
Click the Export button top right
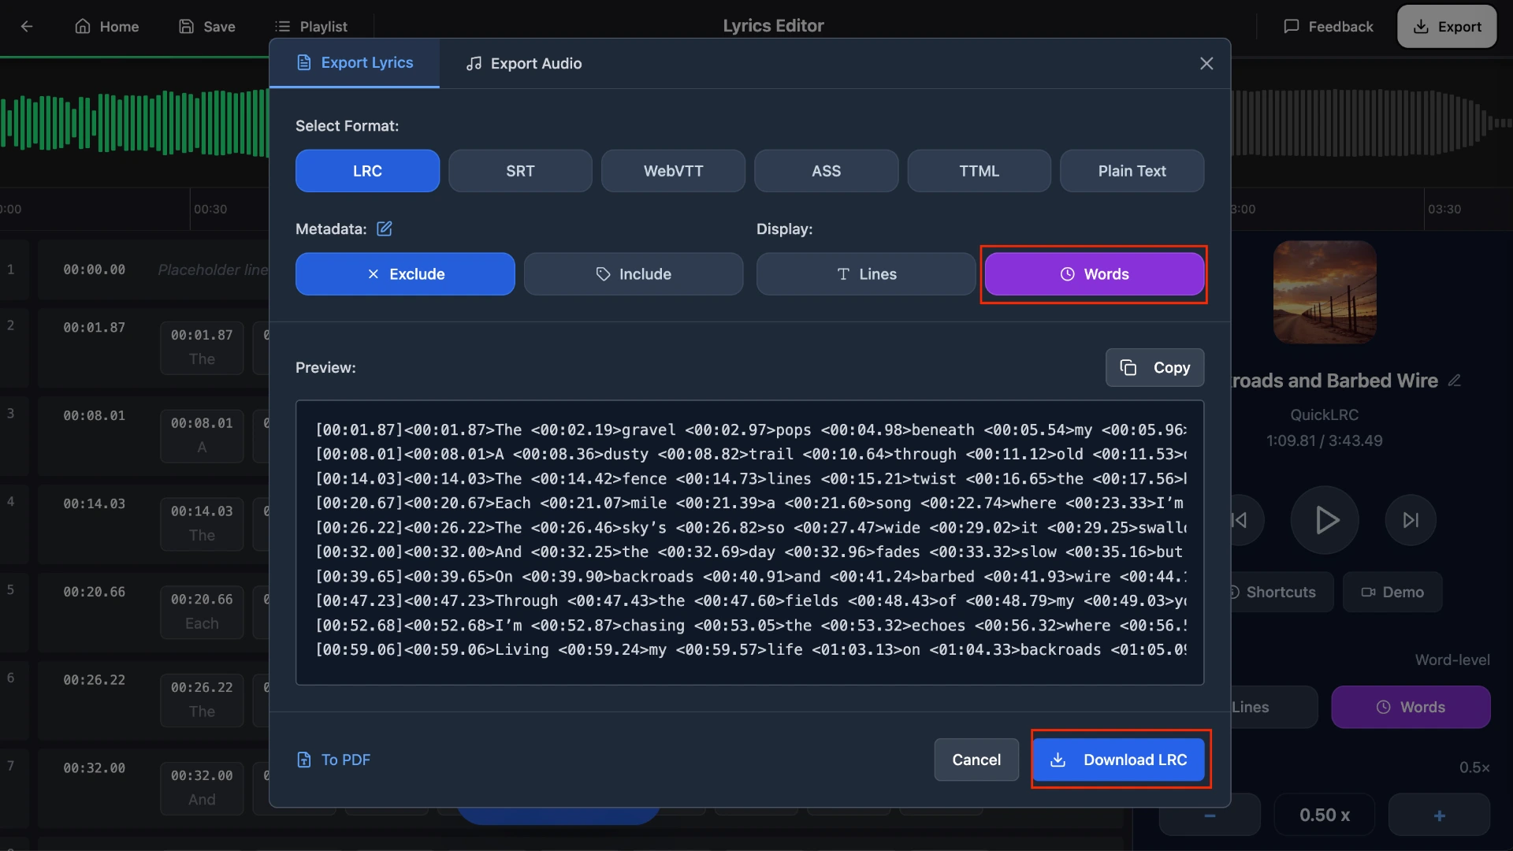tap(1446, 26)
